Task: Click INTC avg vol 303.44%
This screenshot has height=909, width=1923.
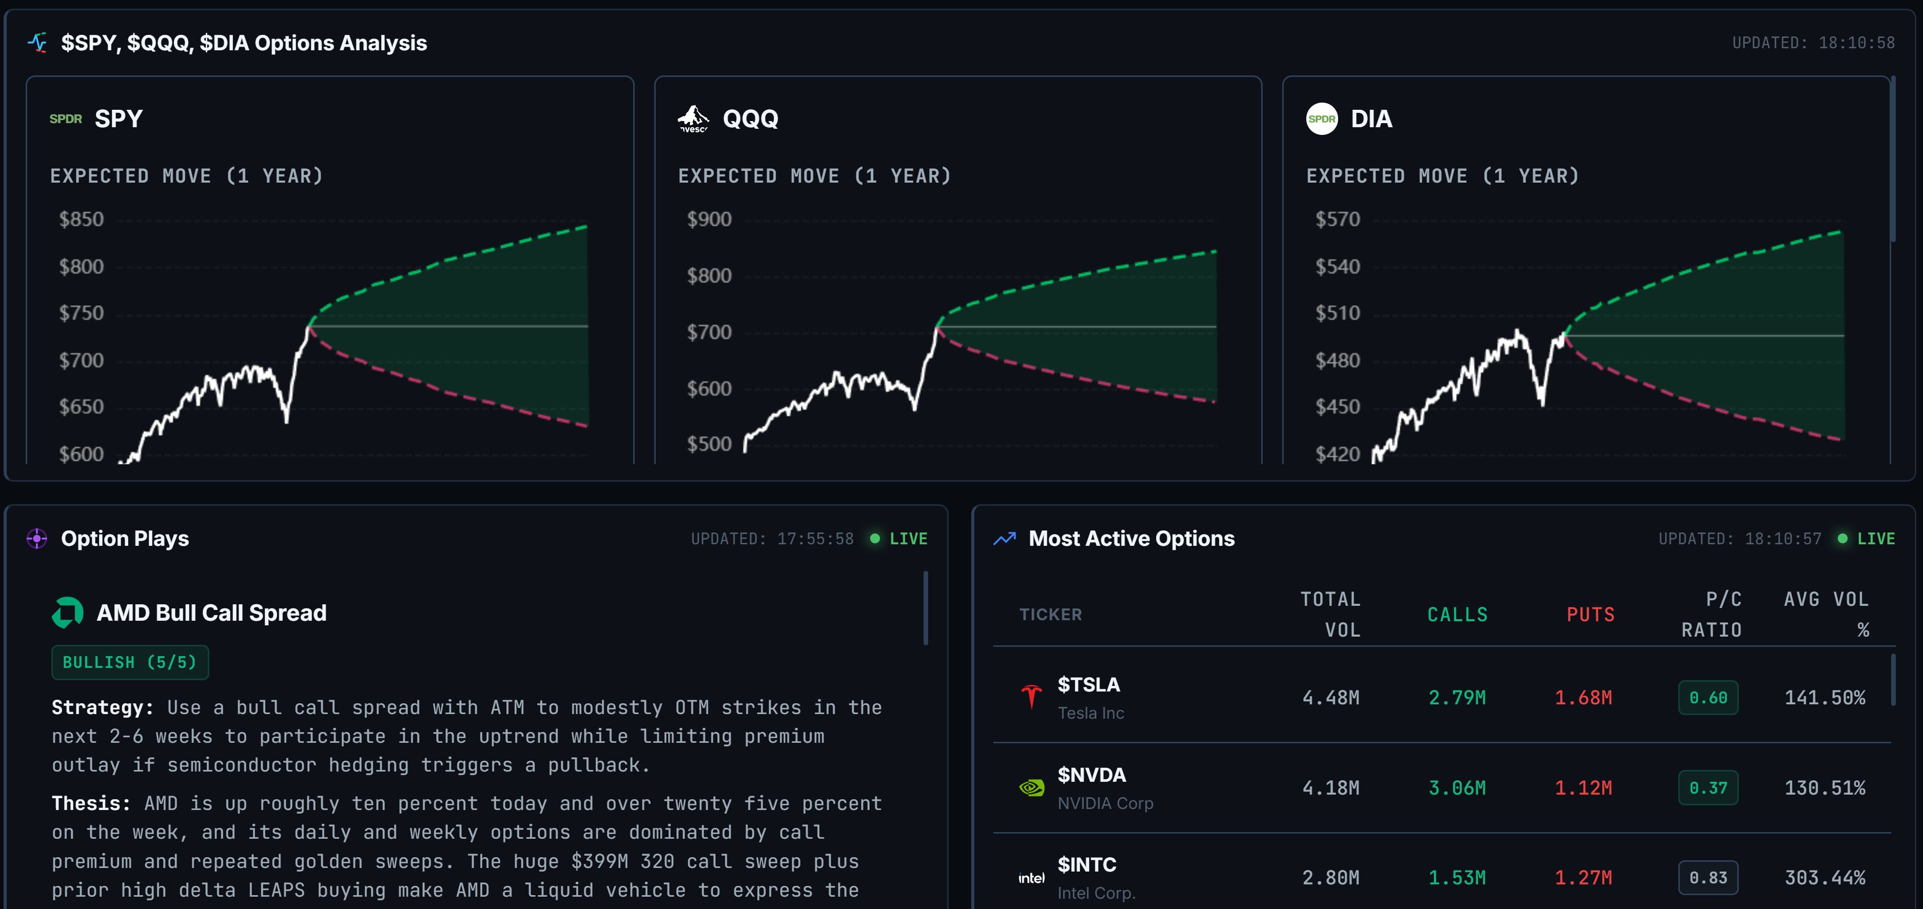Action: point(1824,878)
